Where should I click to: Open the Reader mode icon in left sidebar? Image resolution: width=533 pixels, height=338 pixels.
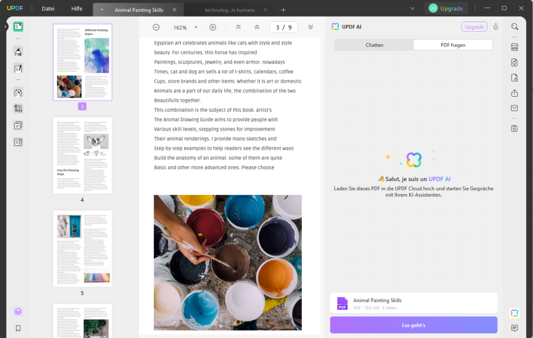tap(18, 27)
